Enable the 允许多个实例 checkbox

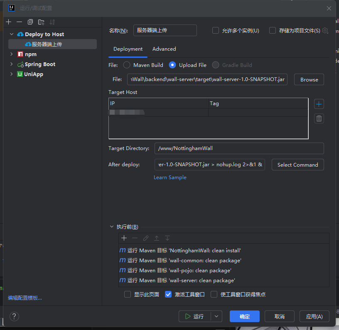(x=215, y=30)
